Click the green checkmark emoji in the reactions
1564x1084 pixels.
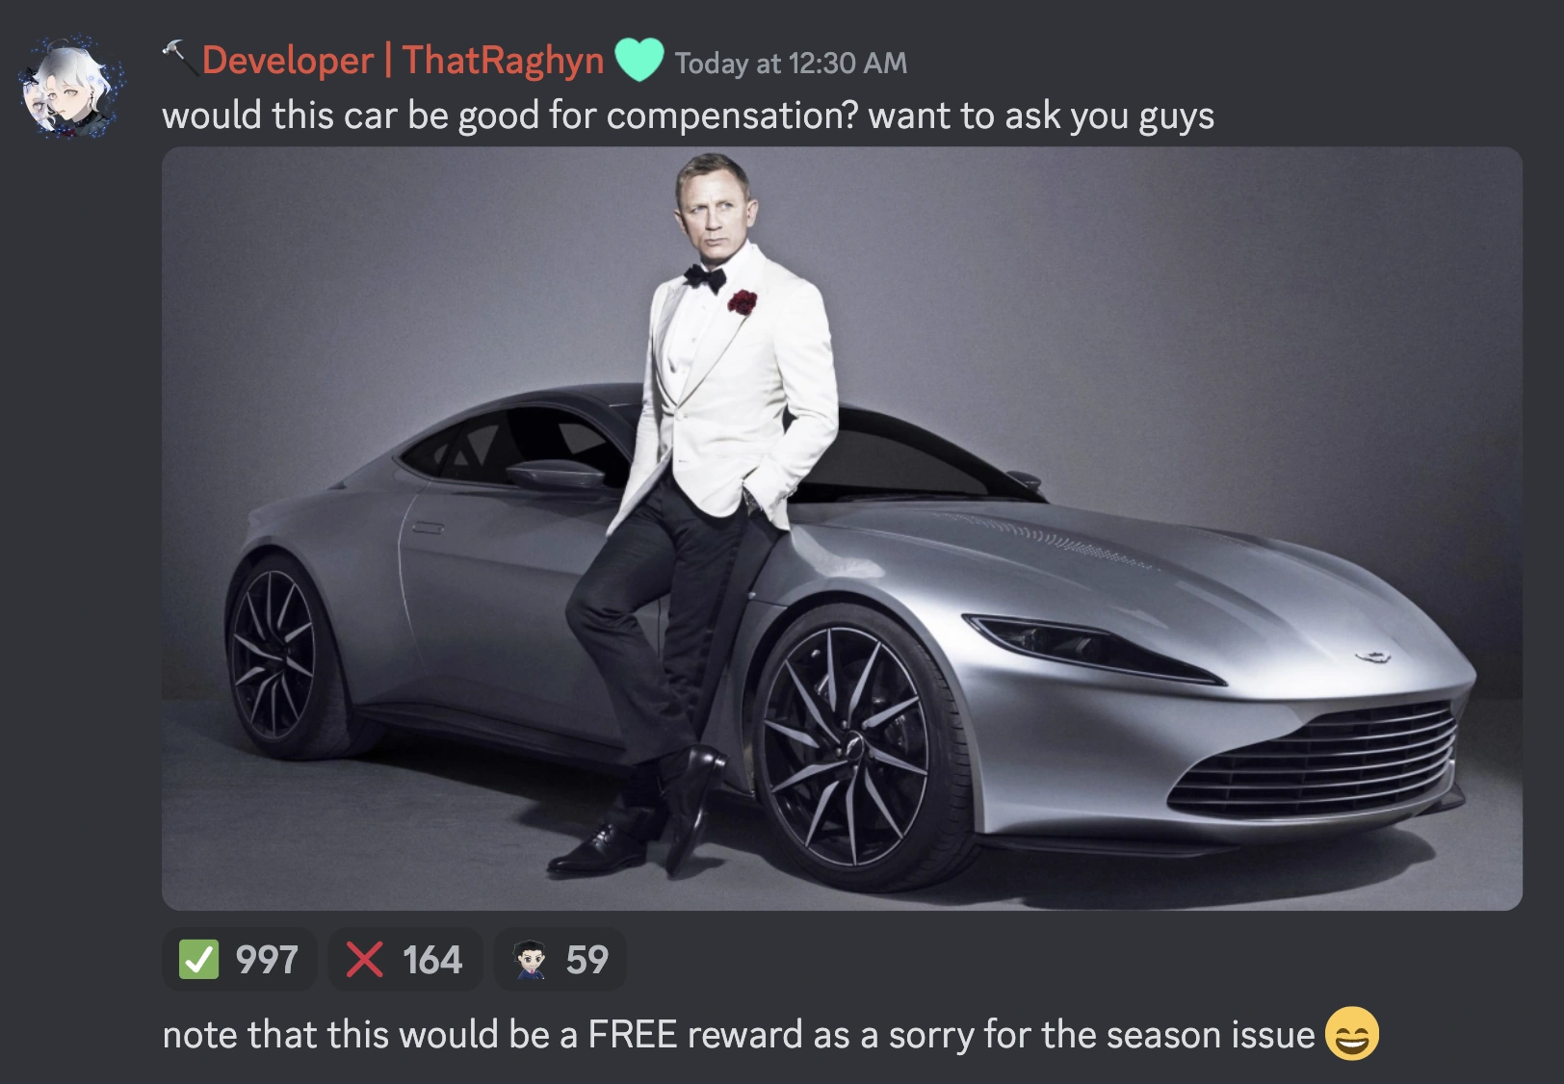[x=198, y=959]
